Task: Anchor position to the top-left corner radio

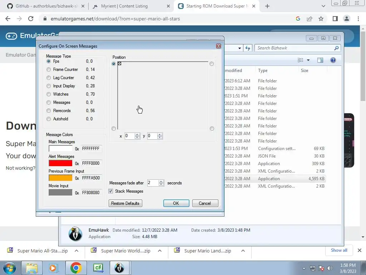Action: pos(114,64)
